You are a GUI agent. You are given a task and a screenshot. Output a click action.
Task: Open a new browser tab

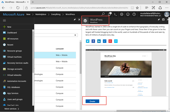[33, 2]
